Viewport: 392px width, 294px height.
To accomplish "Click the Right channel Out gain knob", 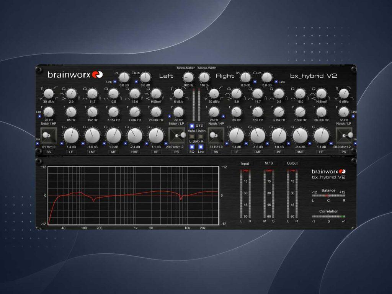I will [x=267, y=77].
